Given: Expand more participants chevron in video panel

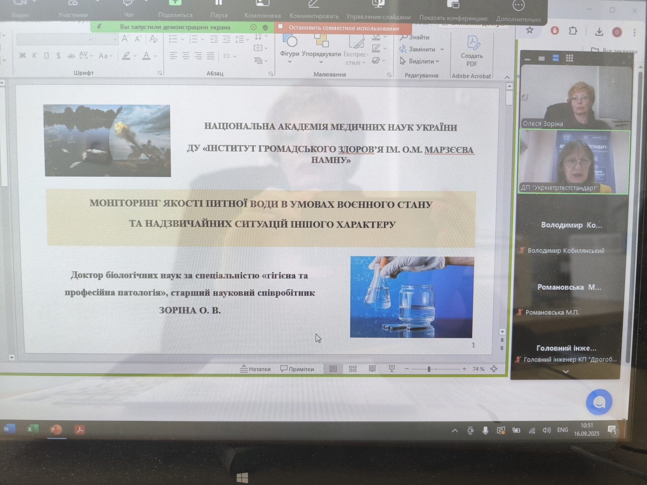Looking at the screenshot, I should [x=566, y=371].
